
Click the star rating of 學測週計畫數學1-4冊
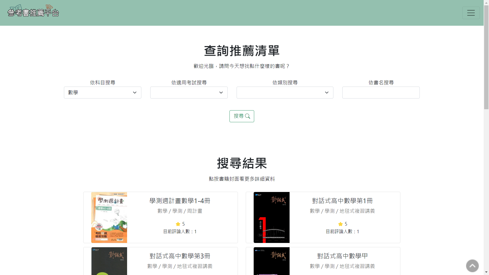[x=180, y=224]
